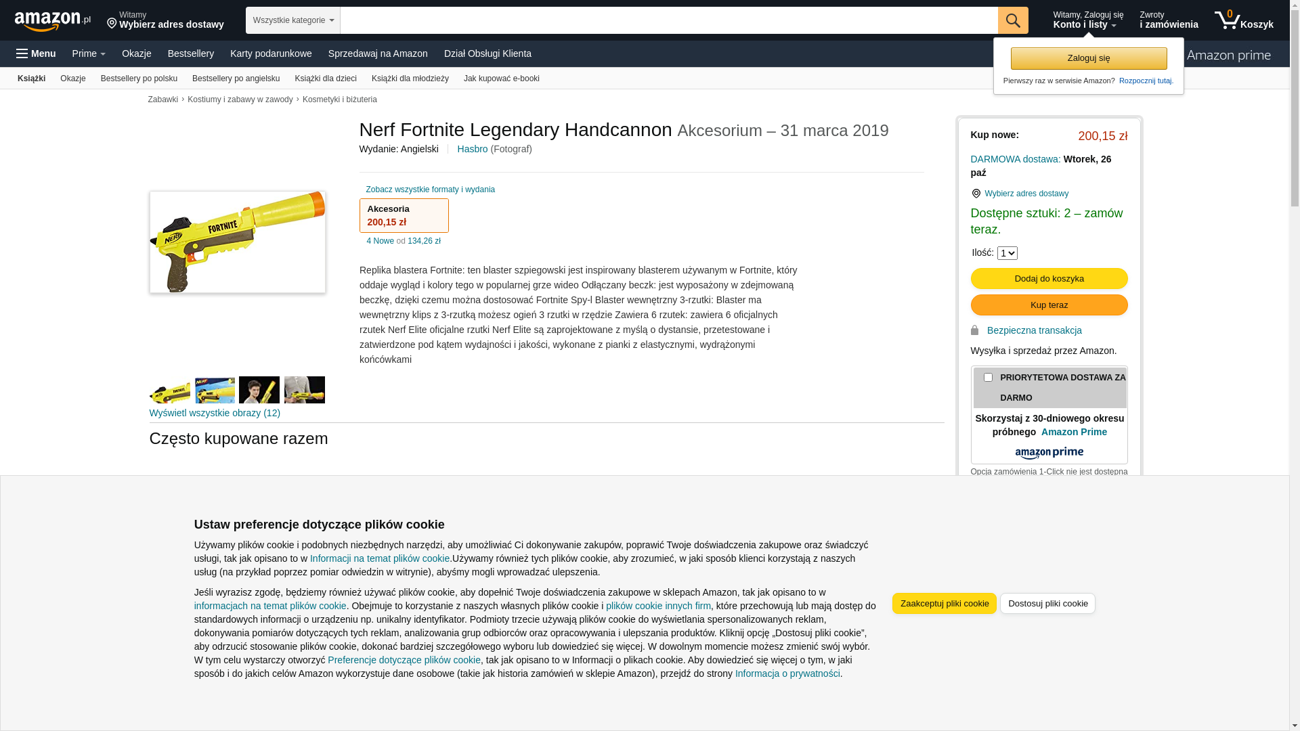Open the hamburger Menu icon

(x=36, y=53)
